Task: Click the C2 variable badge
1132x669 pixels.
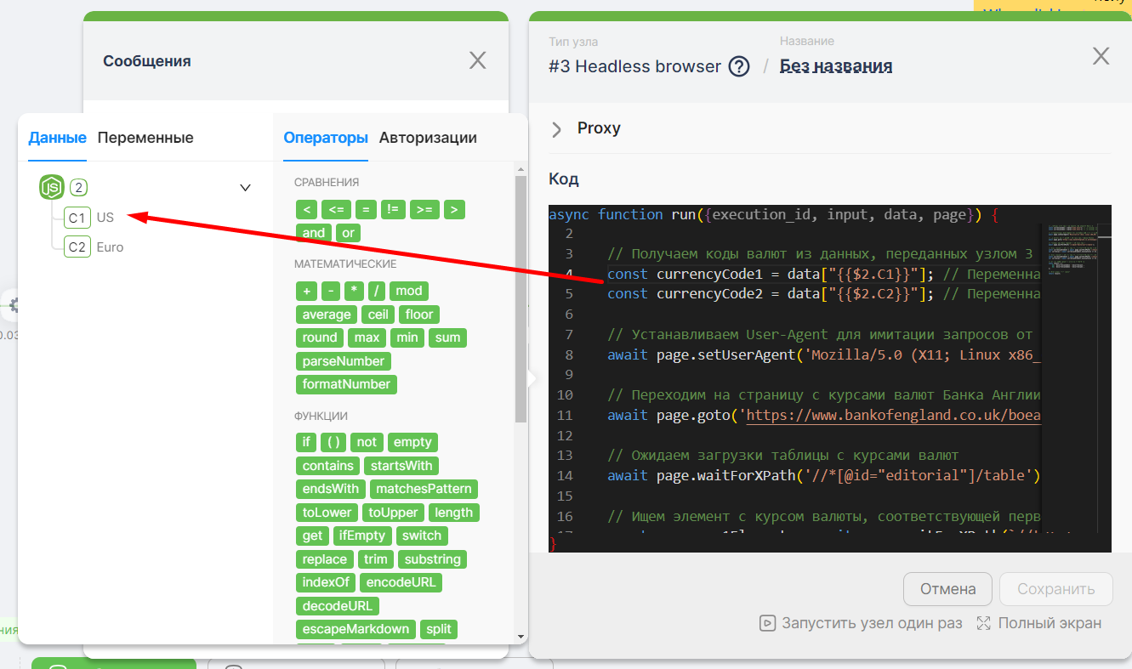Action: click(77, 247)
